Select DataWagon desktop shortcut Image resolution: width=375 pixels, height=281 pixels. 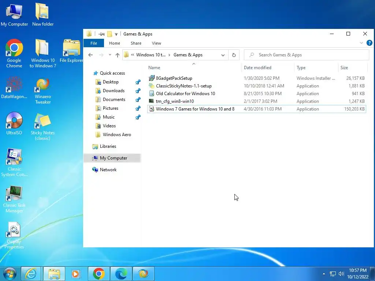[x=14, y=87]
